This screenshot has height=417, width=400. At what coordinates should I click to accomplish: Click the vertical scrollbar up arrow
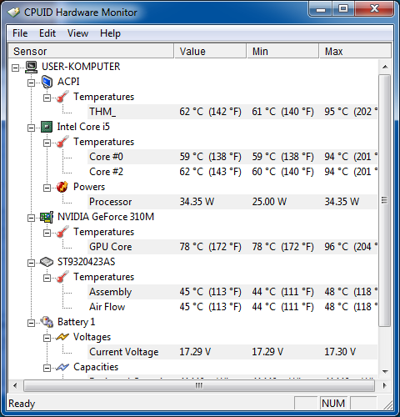click(385, 67)
